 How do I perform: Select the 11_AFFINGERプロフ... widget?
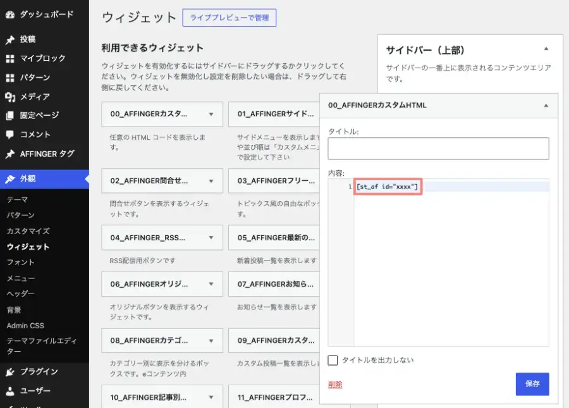(x=274, y=397)
